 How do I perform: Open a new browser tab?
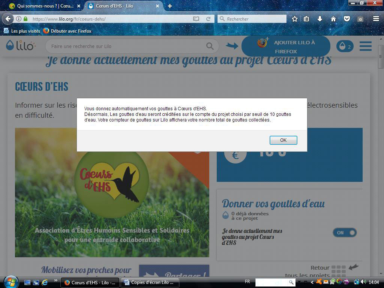(x=170, y=6)
